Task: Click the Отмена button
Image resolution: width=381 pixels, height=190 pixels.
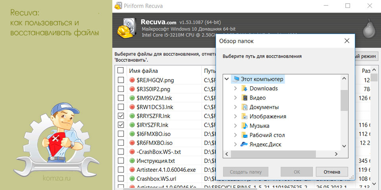Action: 332,172
